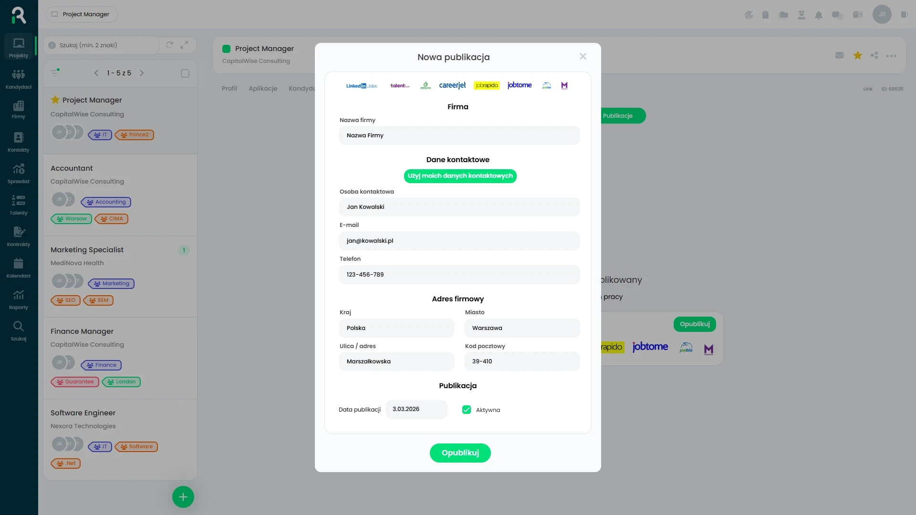
Task: Click the refresh icon beside the search box
Action: point(169,45)
